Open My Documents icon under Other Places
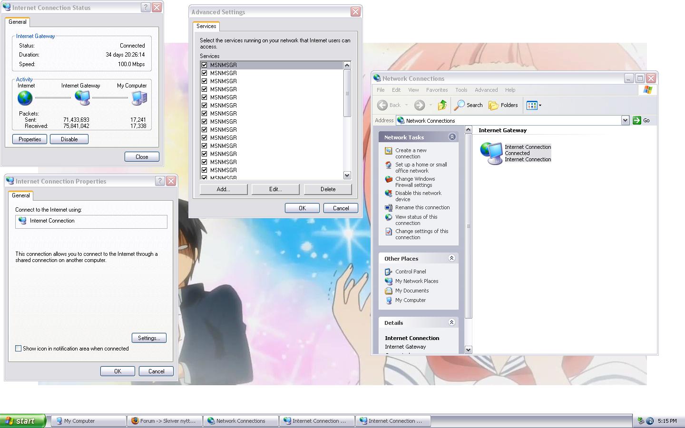Image resolution: width=685 pixels, height=428 pixels. coord(389,291)
